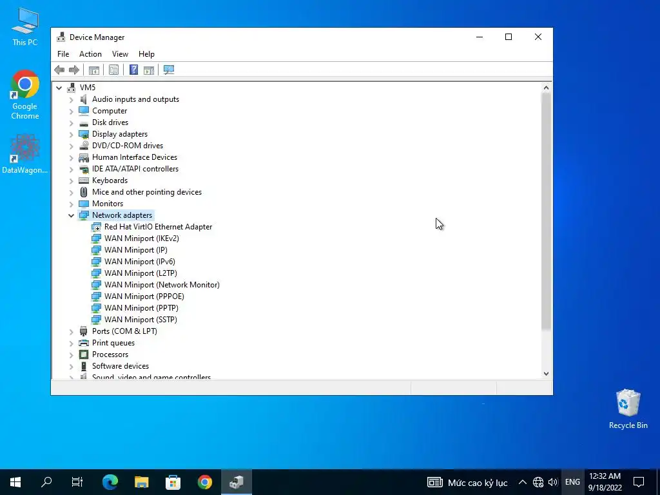660x495 pixels.
Task: Expand Human Interface Devices chevron
Action: click(x=71, y=157)
